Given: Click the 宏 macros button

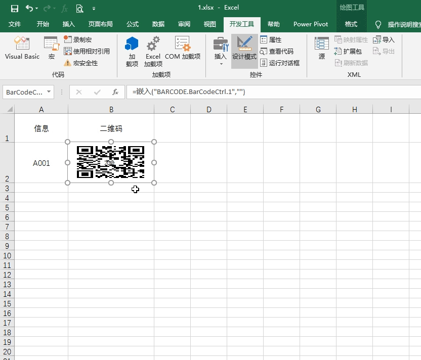Looking at the screenshot, I should point(51,48).
